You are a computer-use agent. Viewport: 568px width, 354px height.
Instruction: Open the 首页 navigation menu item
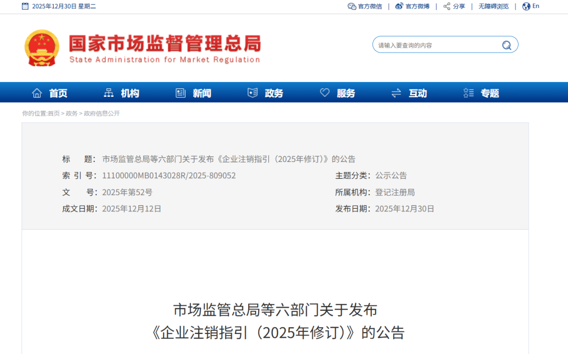[58, 94]
